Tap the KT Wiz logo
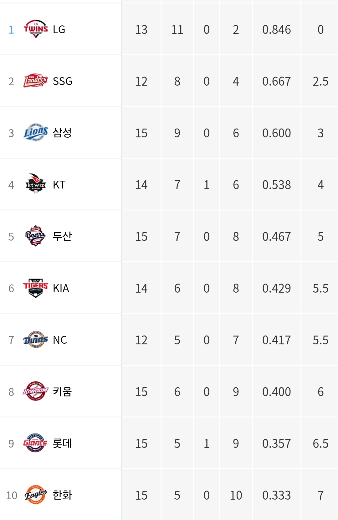The image size is (338, 520). [36, 184]
